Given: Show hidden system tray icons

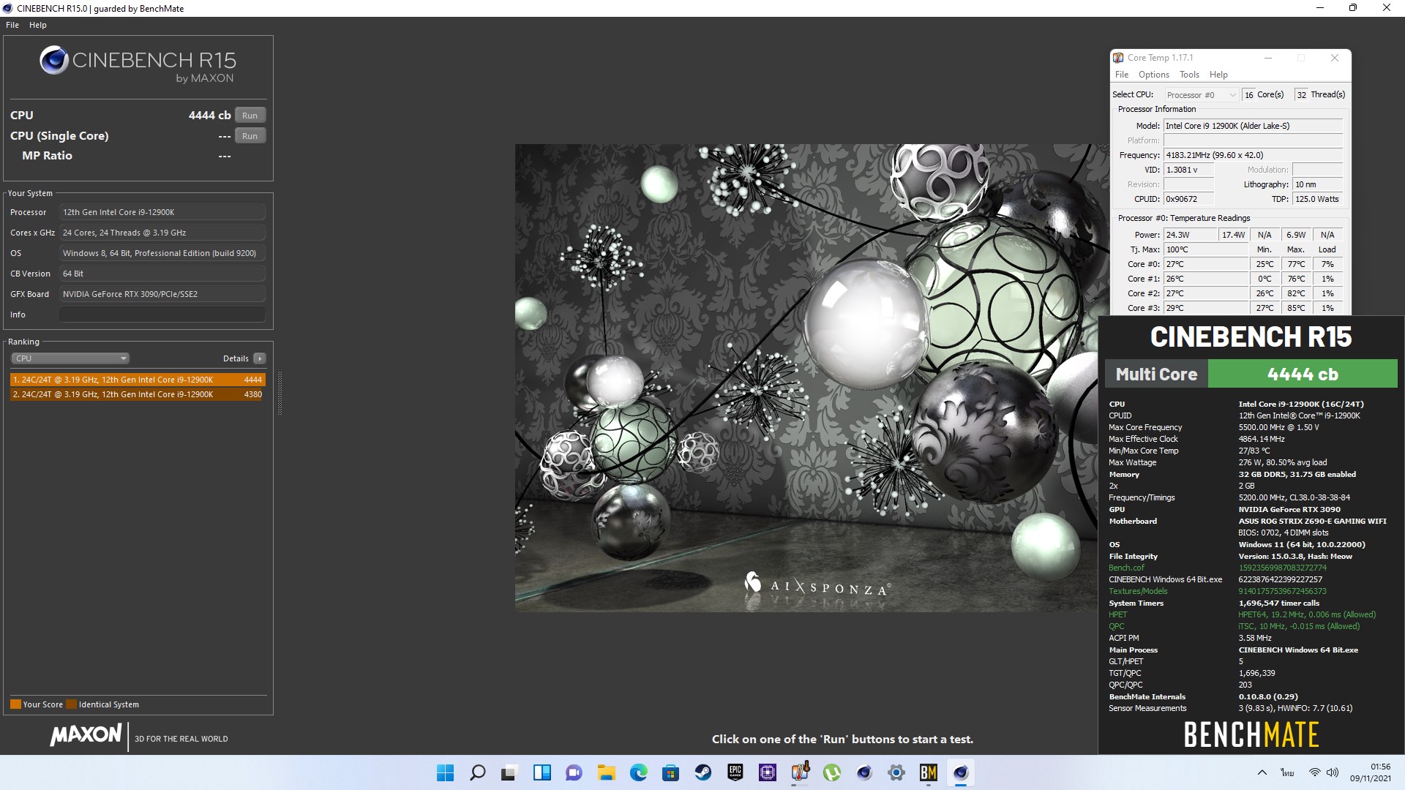Looking at the screenshot, I should [1262, 772].
